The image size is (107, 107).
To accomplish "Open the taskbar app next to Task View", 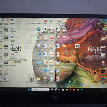I will coord(56,89).
